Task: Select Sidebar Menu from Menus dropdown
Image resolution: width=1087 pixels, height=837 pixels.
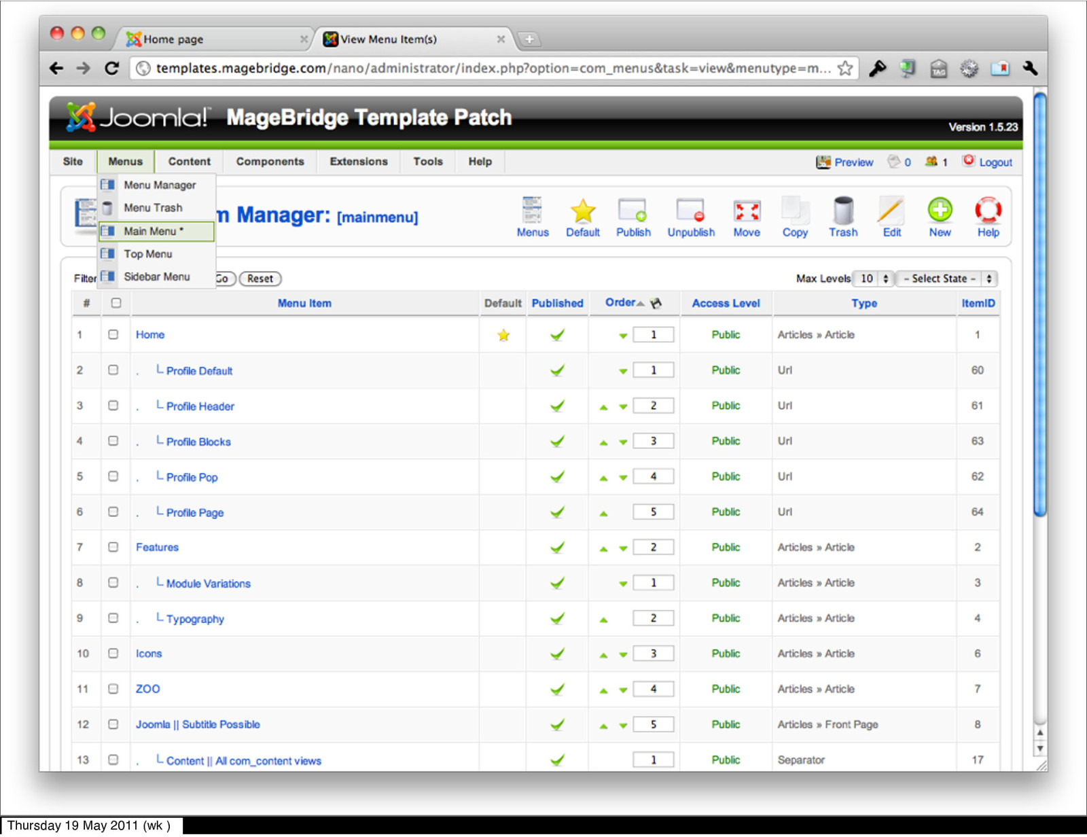Action: (157, 277)
